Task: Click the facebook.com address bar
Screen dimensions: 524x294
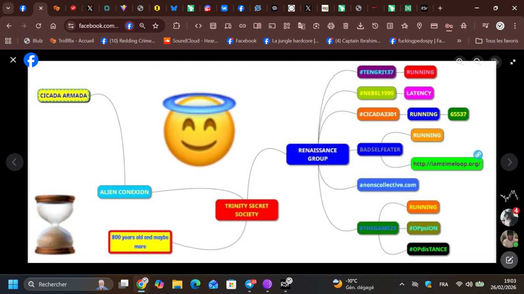Action: pyautogui.click(x=99, y=26)
